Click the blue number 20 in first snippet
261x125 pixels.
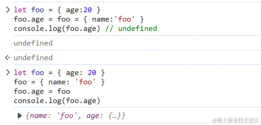pos(88,10)
